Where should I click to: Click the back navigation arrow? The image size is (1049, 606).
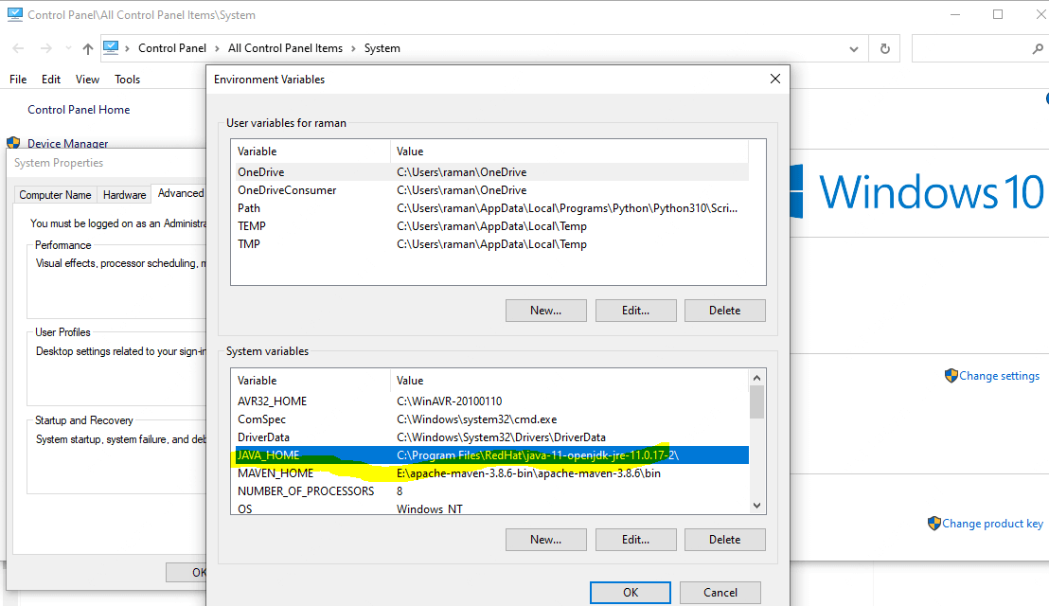point(16,47)
